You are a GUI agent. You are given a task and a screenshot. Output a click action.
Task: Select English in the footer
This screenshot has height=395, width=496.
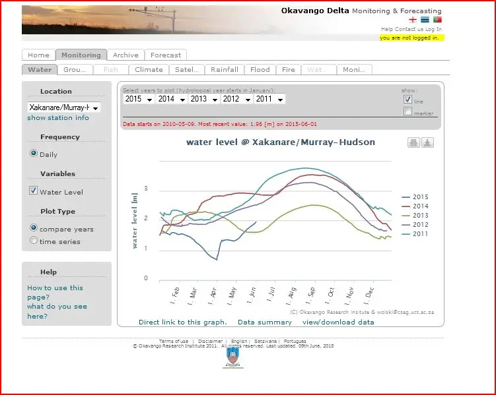point(239,341)
